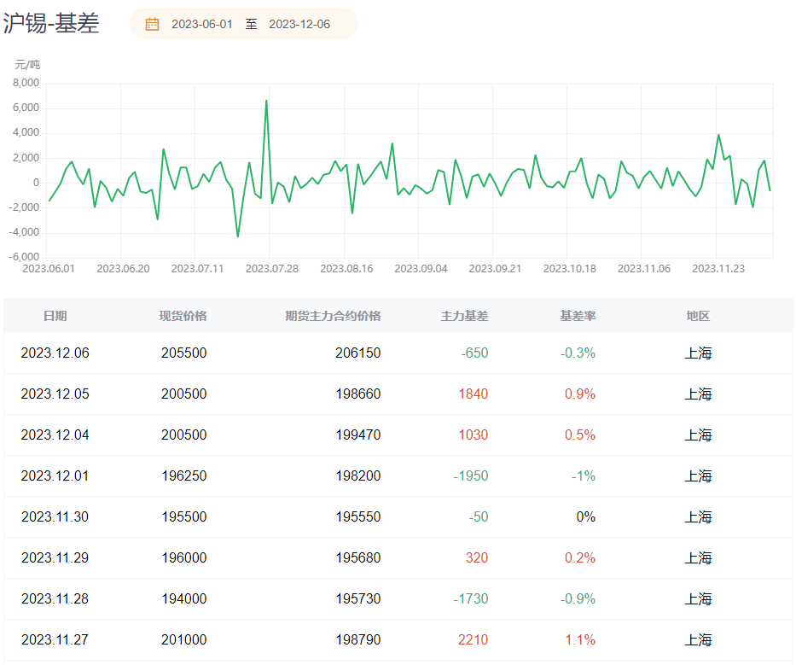The height and width of the screenshot is (665, 796).
Task: Click the 元/吨 unit label above the chart
Action: [27, 65]
